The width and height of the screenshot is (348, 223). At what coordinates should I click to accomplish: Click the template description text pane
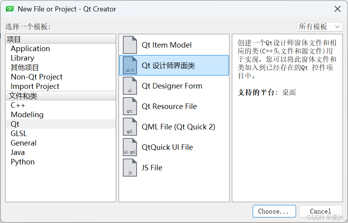pyautogui.click(x=287, y=118)
